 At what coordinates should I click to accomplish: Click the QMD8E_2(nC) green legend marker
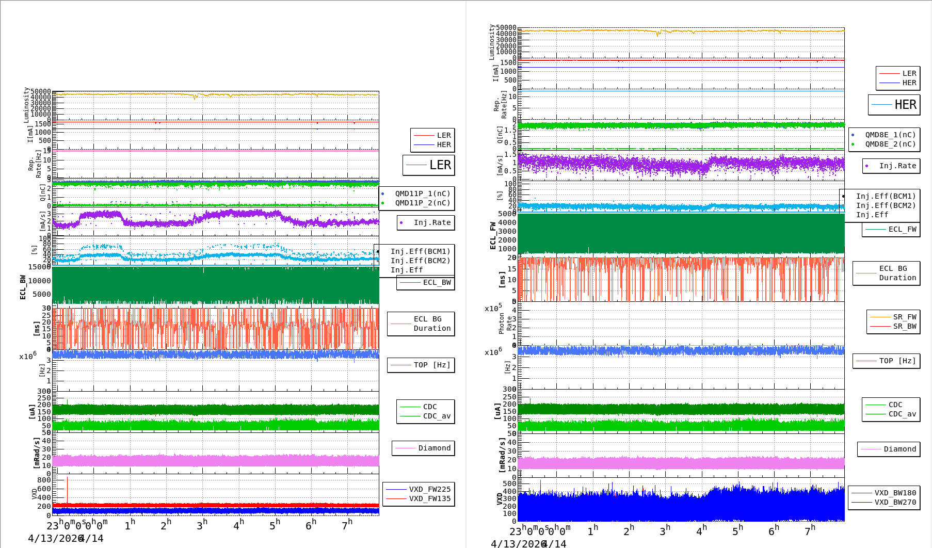[x=853, y=144]
